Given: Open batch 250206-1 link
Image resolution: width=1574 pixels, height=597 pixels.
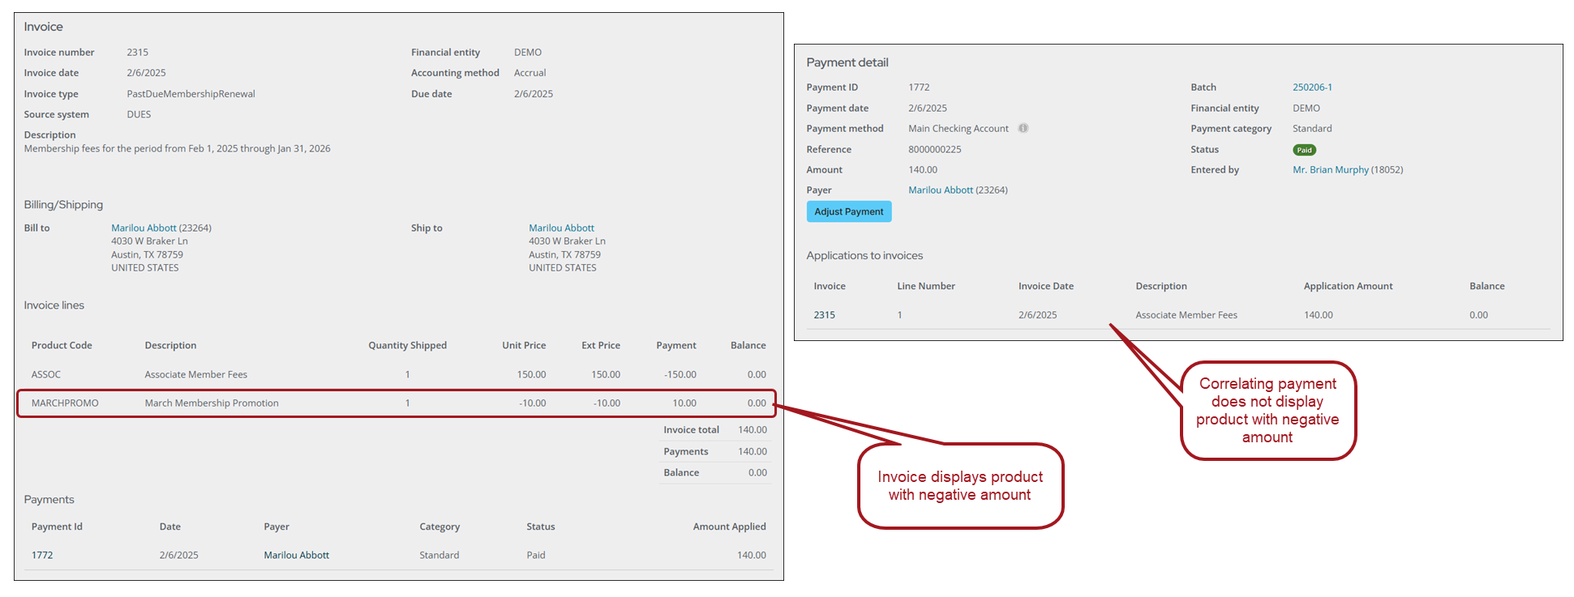Looking at the screenshot, I should 1312,87.
